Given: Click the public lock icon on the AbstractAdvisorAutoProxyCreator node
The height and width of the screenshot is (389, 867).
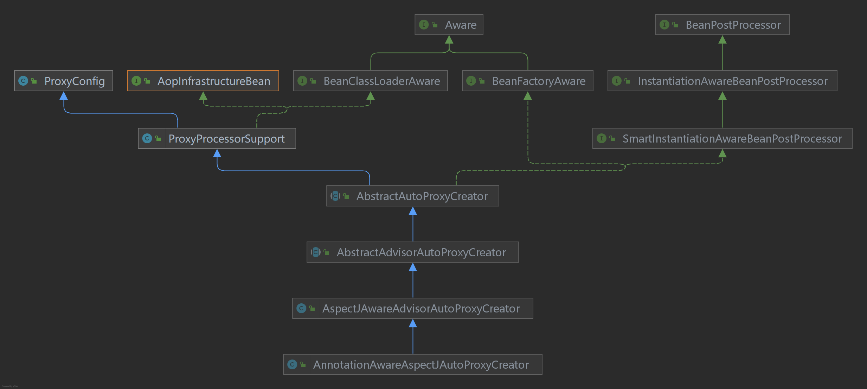Looking at the screenshot, I should (x=326, y=252).
